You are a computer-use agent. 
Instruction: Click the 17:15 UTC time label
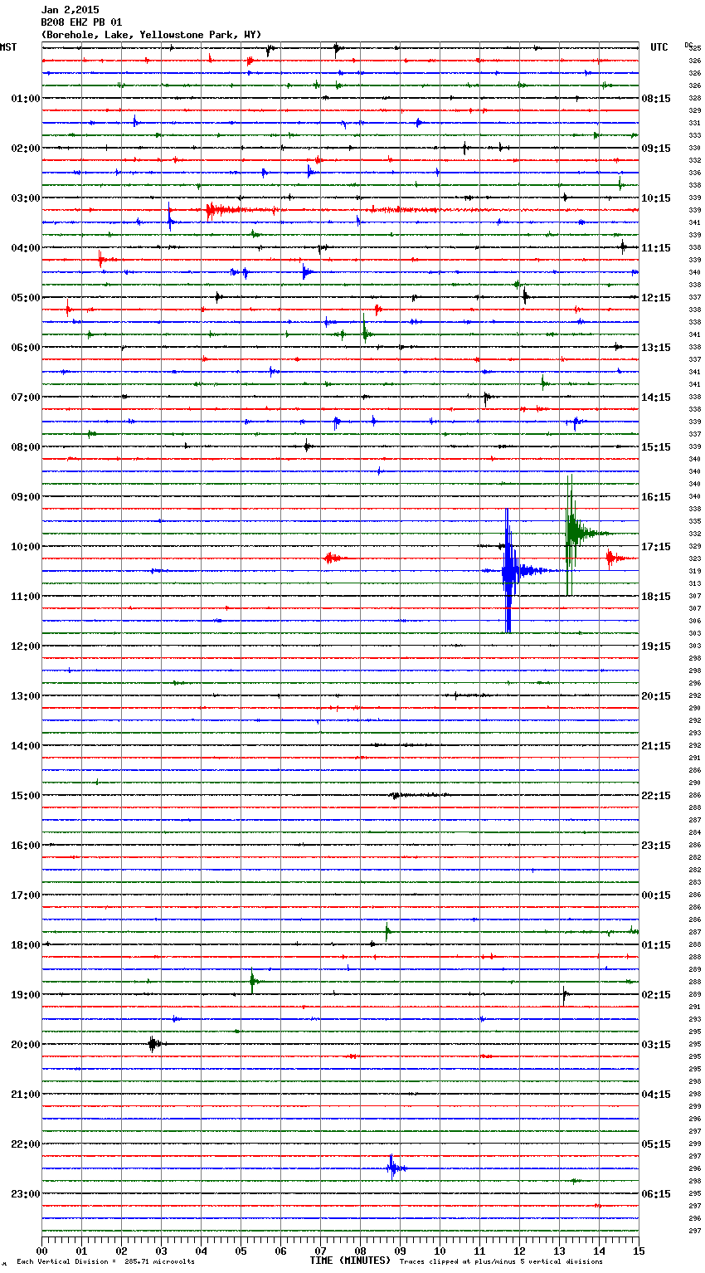(x=656, y=547)
